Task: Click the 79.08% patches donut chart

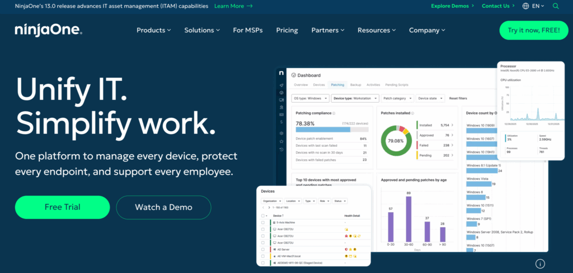Action: point(396,141)
